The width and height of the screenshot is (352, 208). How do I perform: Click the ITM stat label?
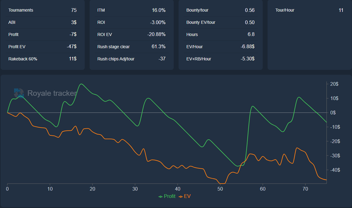coord(101,10)
